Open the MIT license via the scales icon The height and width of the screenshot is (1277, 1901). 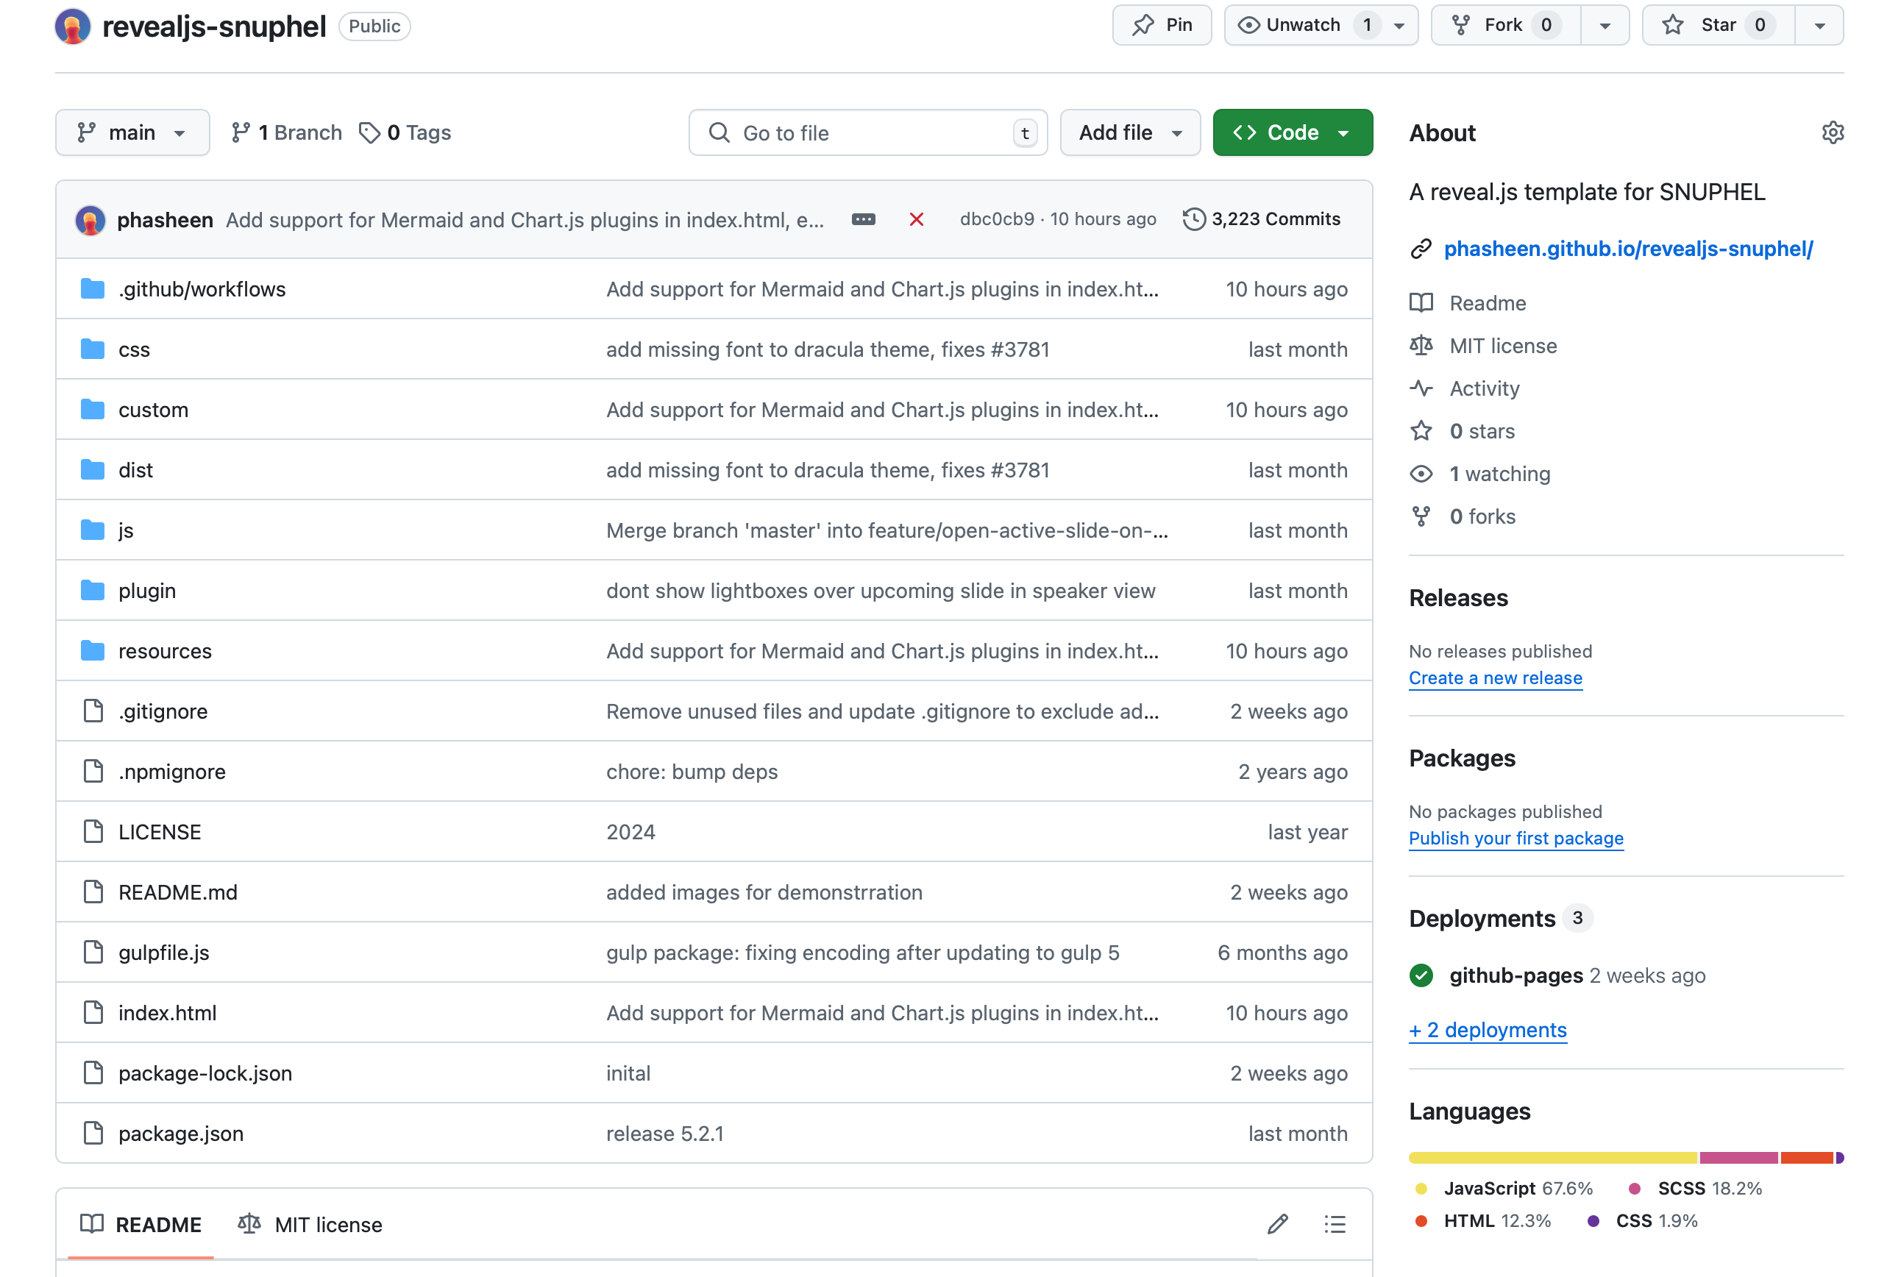1421,345
